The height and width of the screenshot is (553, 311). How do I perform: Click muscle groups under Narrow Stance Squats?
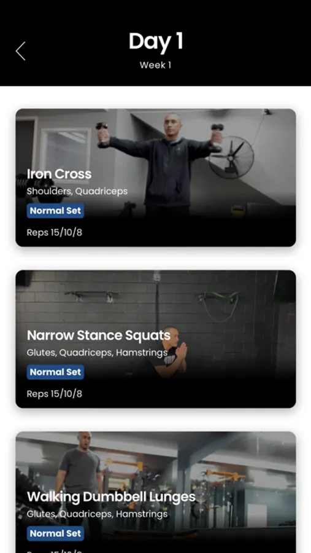(97, 353)
